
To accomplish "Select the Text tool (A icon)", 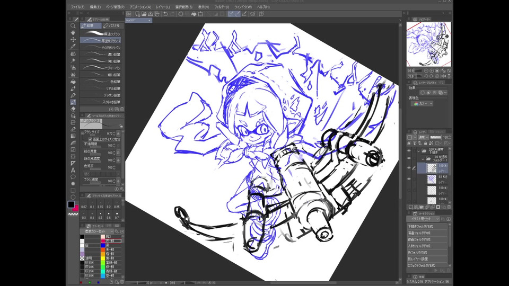I will pos(73,170).
